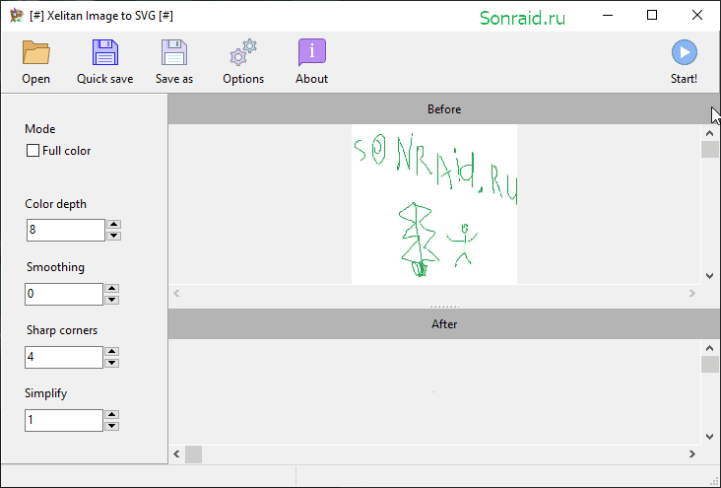Viewport: 721px width, 488px height.
Task: Click the Color depth label
Action: 55,204
